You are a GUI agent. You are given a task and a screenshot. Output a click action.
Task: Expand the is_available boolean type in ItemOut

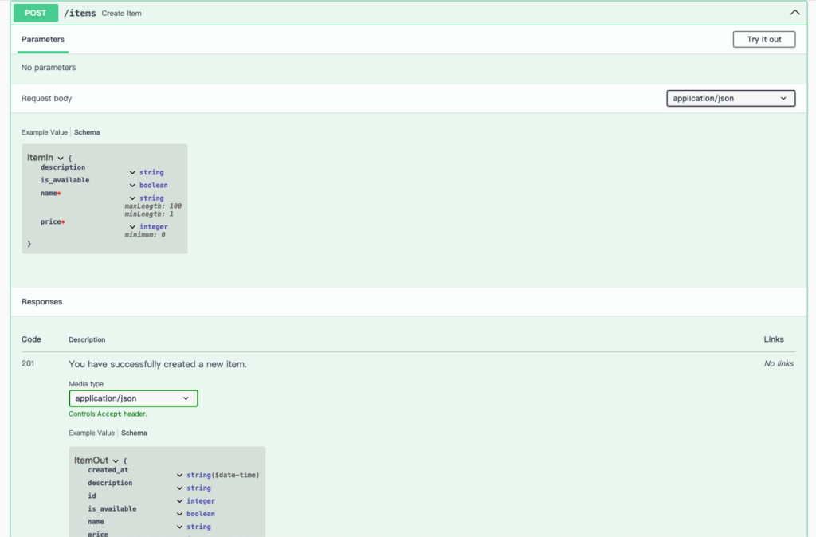click(180, 514)
